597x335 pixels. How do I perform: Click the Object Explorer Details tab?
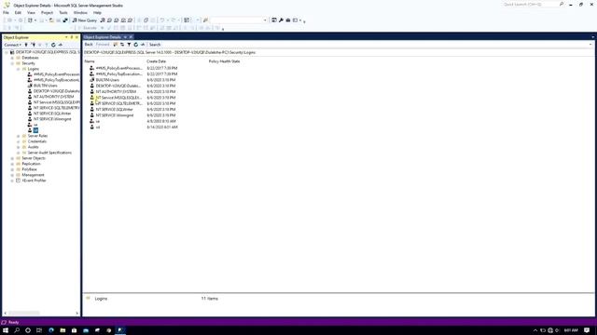(x=103, y=37)
